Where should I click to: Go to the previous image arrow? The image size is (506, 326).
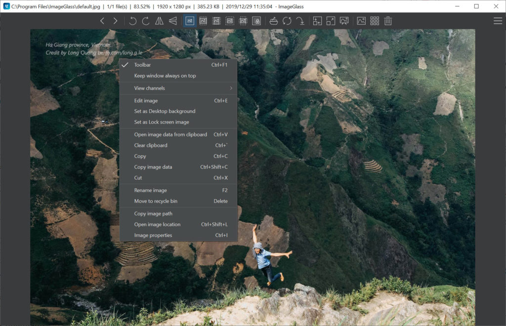tap(102, 21)
